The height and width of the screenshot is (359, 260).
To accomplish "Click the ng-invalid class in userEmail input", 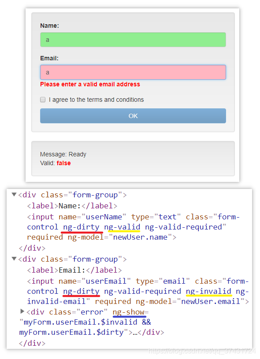I will click(208, 291).
